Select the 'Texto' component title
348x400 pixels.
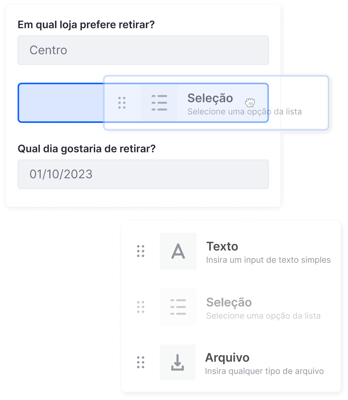coord(222,246)
